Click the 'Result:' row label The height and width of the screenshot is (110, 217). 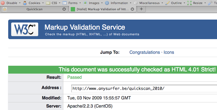click(x=54, y=77)
